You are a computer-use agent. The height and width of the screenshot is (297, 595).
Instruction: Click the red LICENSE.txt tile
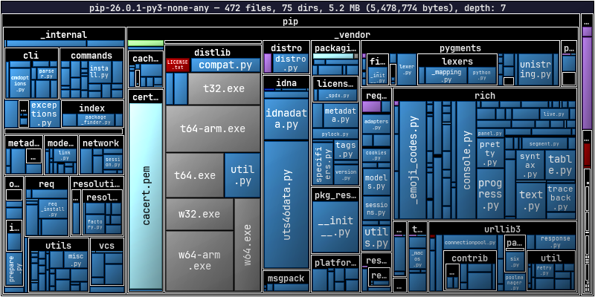coord(178,65)
